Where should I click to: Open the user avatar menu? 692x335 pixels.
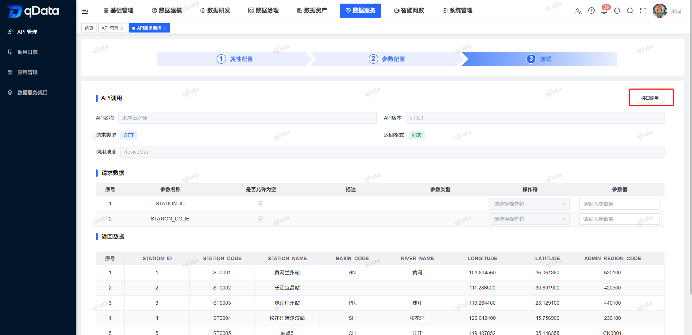[660, 11]
